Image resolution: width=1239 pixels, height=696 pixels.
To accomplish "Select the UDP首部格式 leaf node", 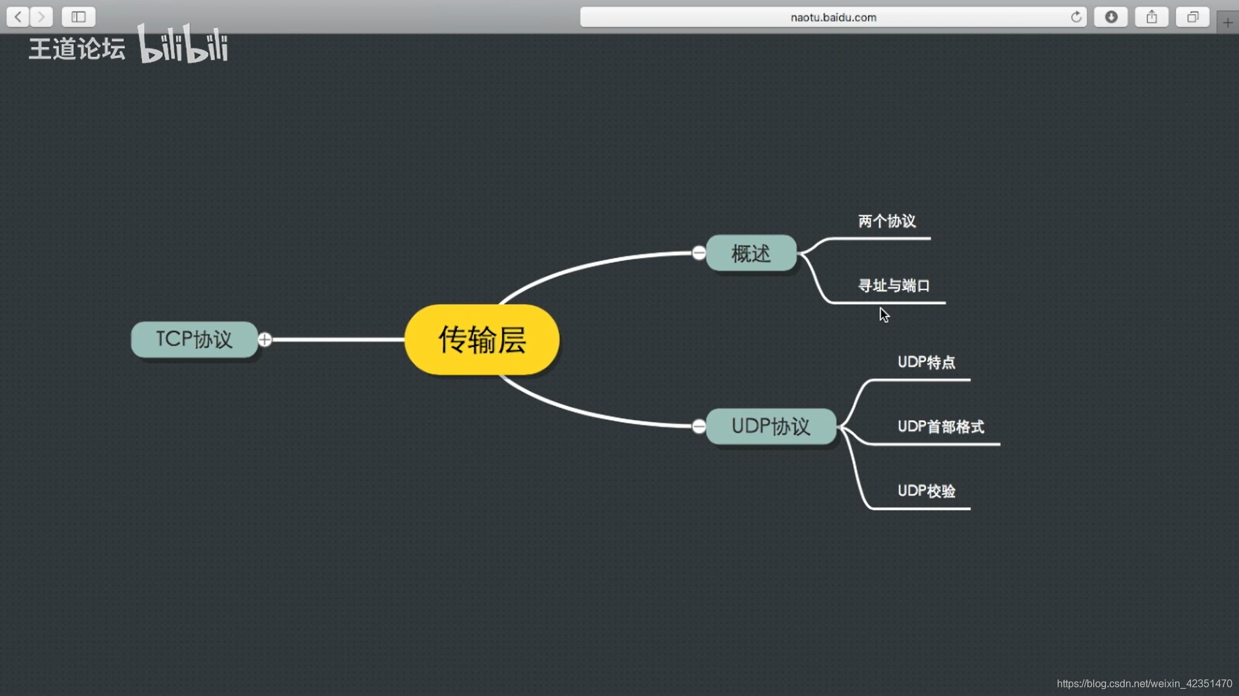I will coord(941,427).
